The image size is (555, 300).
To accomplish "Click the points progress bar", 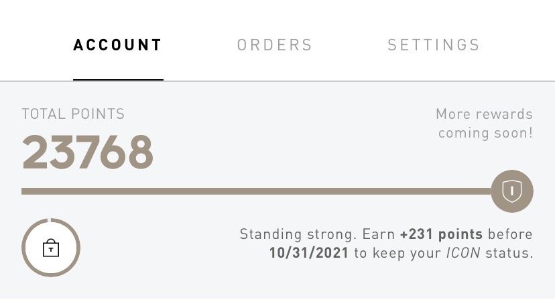I will tap(255, 191).
